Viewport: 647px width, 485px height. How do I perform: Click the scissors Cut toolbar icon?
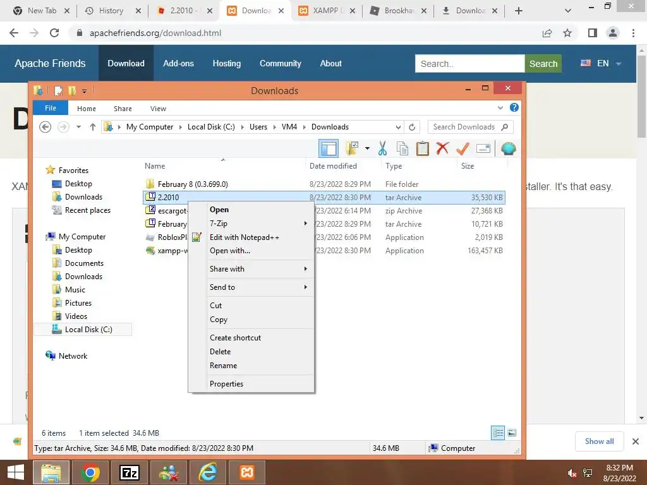point(382,148)
